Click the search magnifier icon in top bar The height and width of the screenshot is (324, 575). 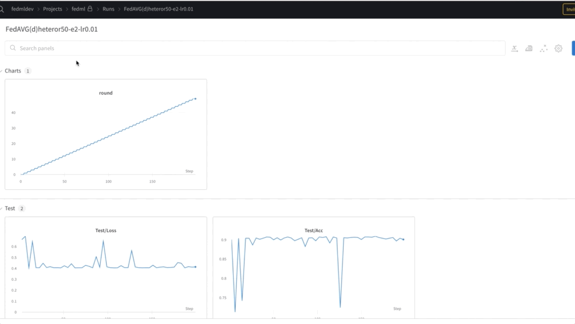[x=1, y=9]
